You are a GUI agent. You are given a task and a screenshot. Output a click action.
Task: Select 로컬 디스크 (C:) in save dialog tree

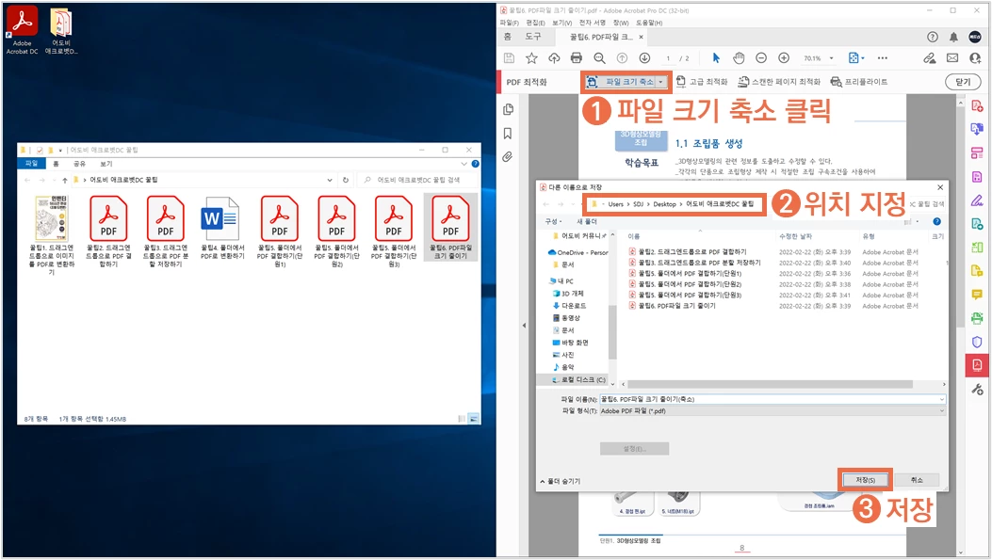[x=577, y=380]
